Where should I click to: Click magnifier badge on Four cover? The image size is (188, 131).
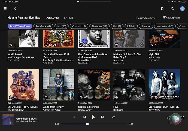point(116,97)
